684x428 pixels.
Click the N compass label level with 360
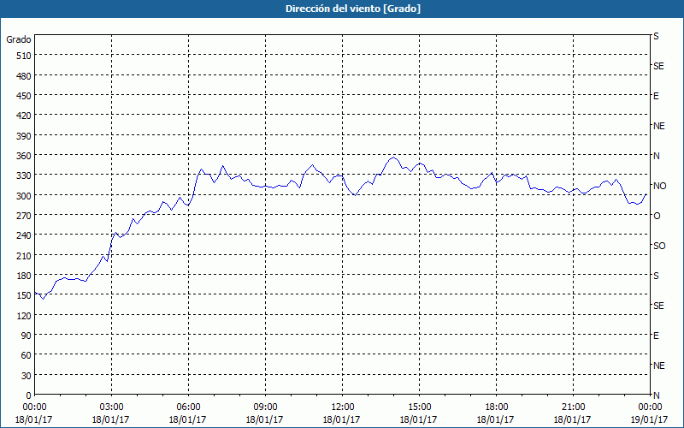(x=656, y=156)
